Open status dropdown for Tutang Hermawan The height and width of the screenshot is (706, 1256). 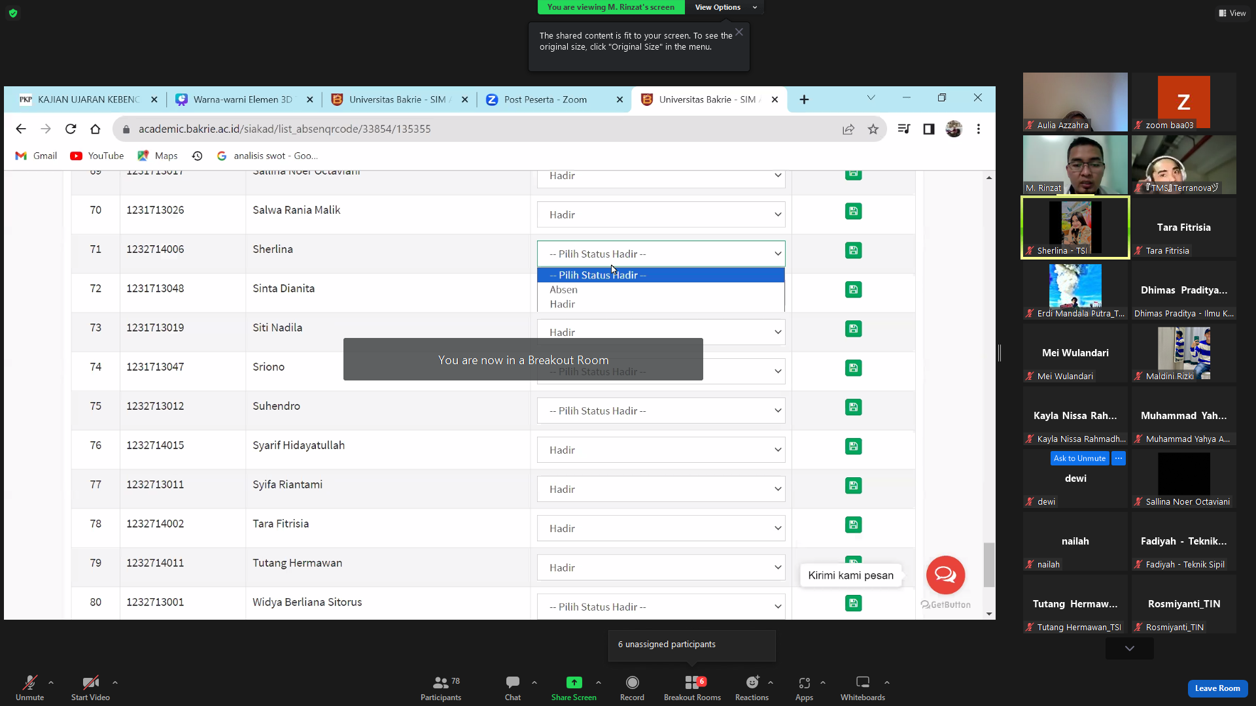[661, 567]
